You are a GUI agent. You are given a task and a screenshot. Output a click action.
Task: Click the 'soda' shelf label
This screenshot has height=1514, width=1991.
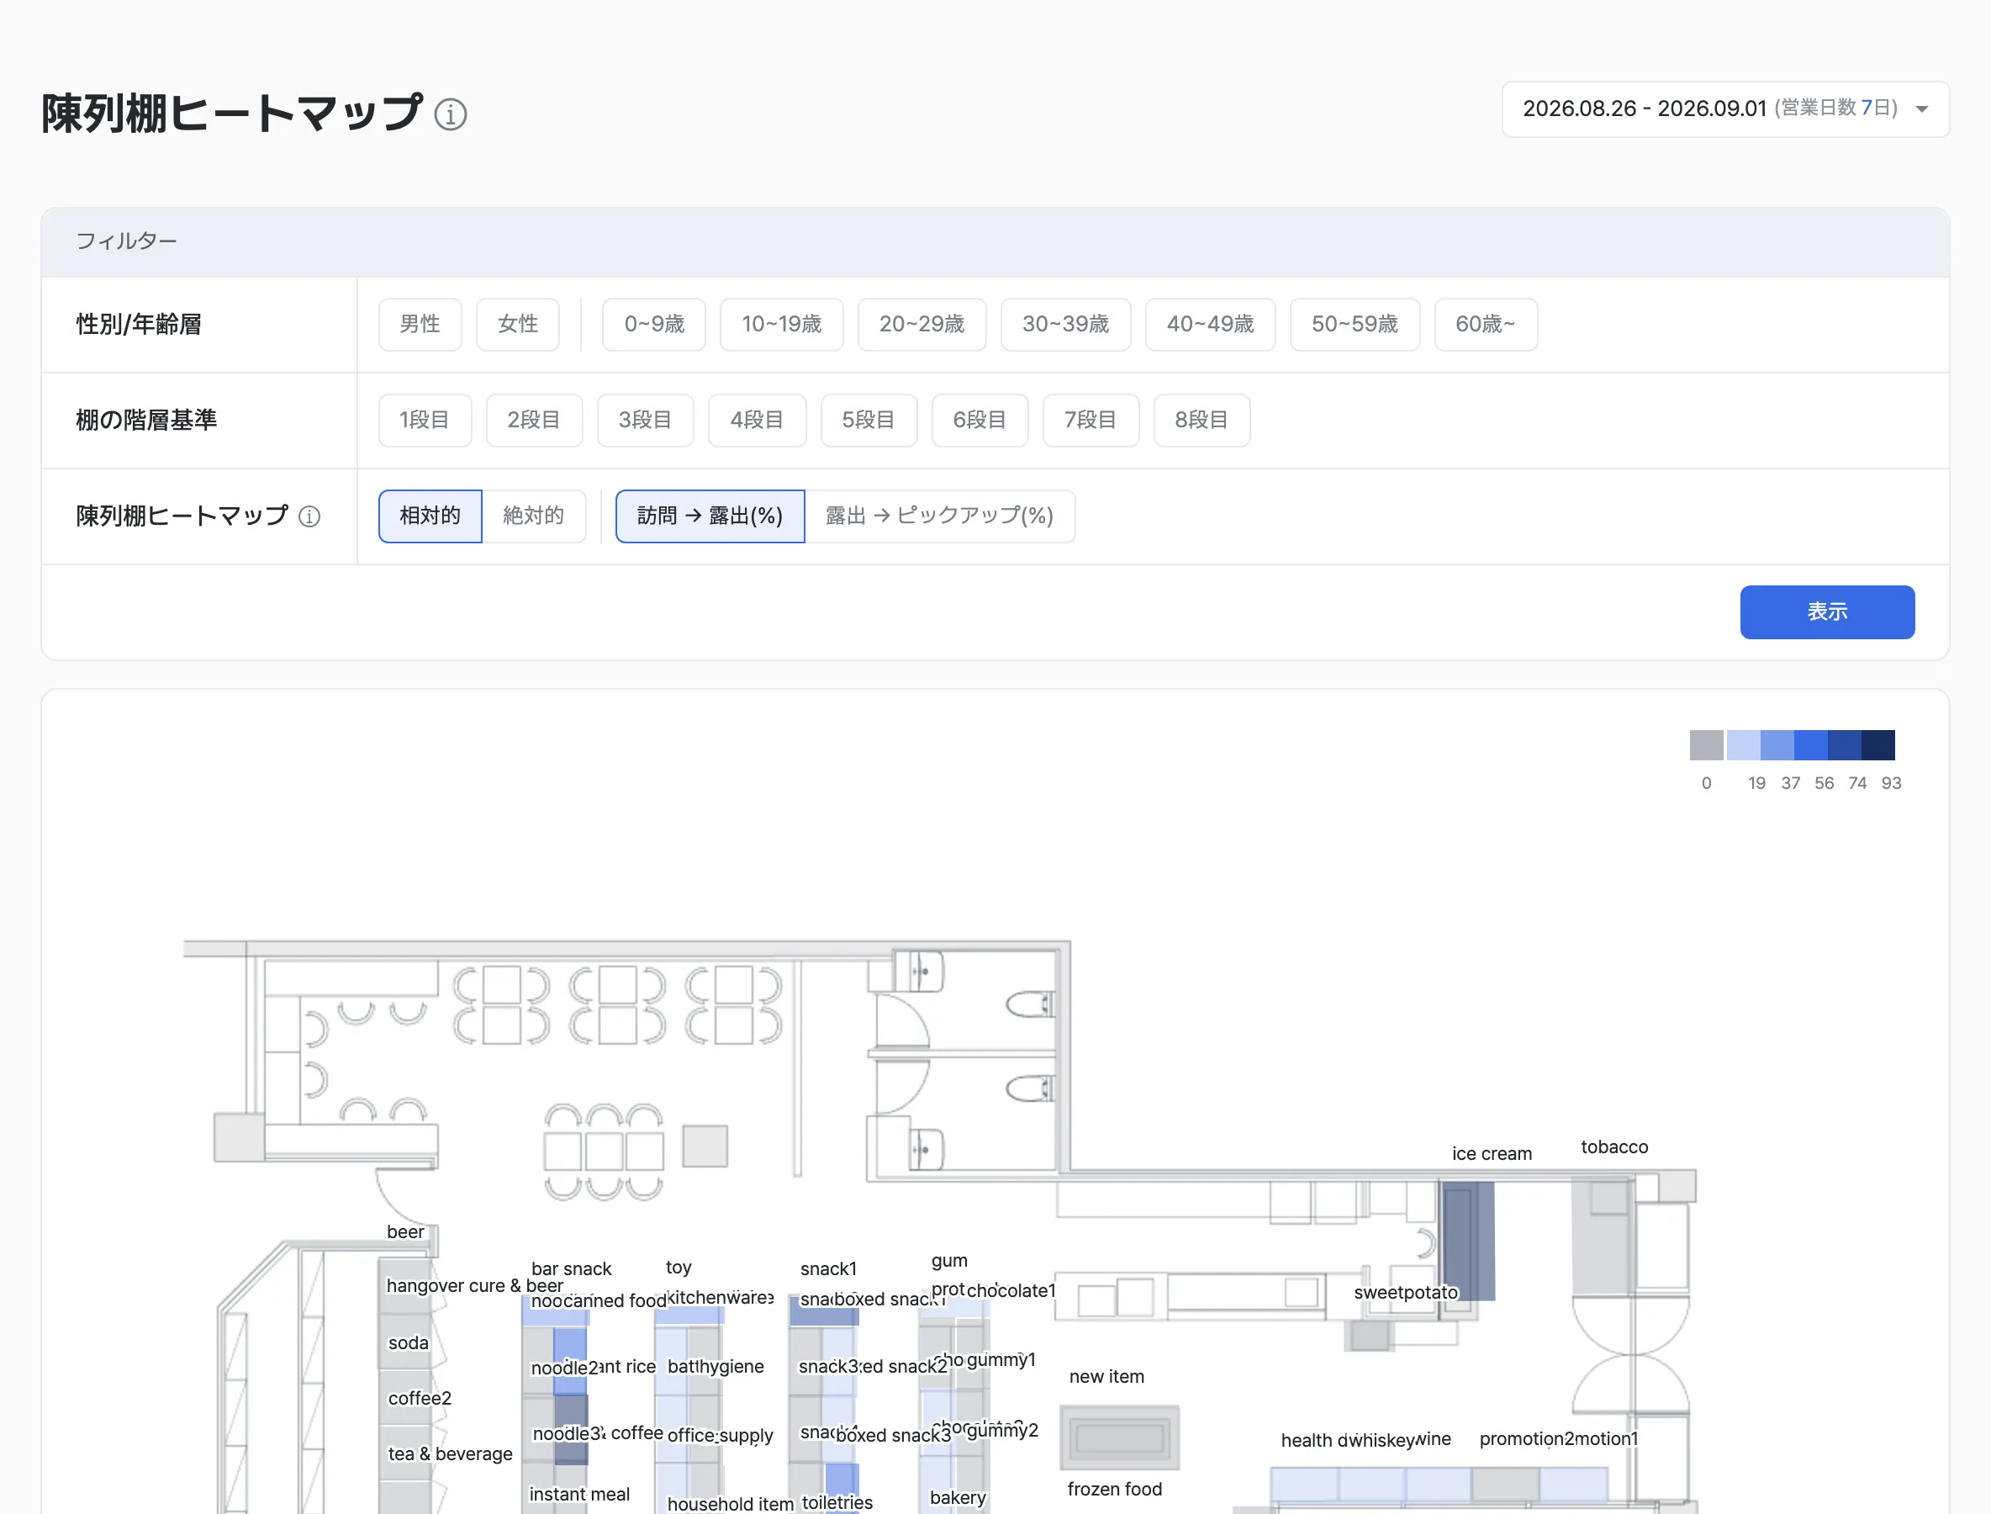[x=408, y=1342]
